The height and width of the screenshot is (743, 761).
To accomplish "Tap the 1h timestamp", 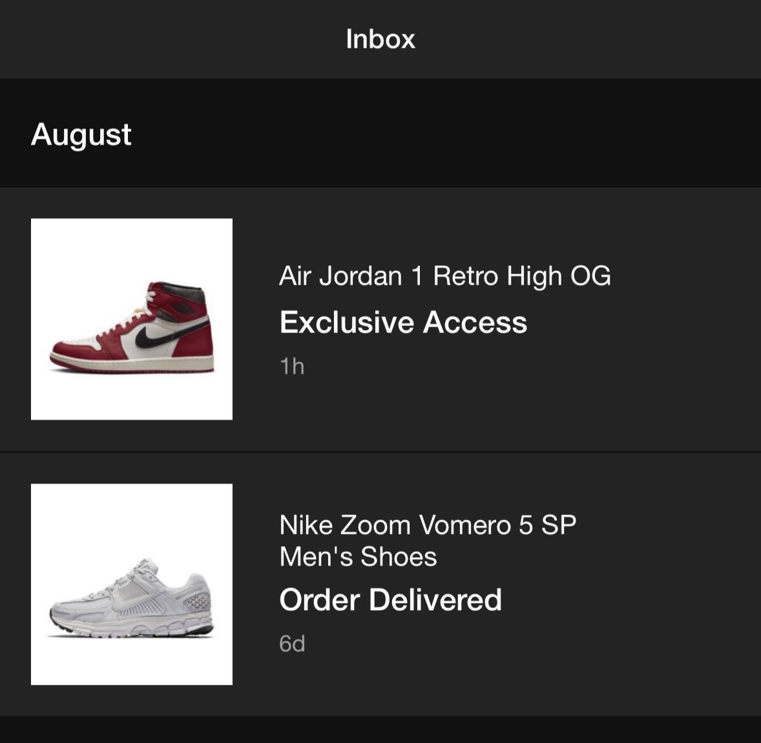I will coord(291,365).
